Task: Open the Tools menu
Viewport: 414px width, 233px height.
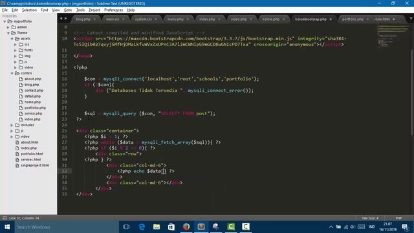Action: coord(80,10)
